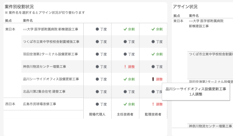Viewport: 233px width, 136px height.
Task: Select project ○○大学 医学部附属病院 新棟建設工事
Action: pyautogui.click(x=50, y=29)
